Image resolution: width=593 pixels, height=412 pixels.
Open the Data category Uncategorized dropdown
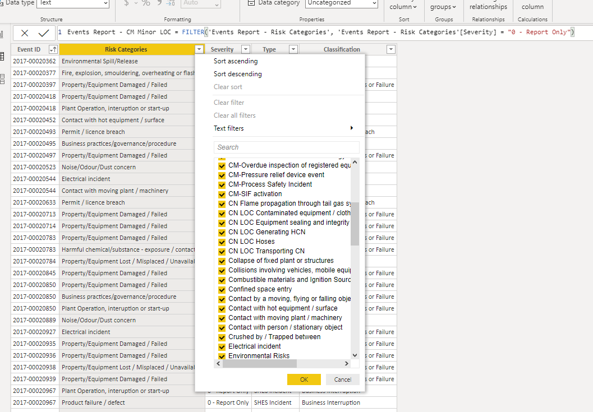[342, 3]
